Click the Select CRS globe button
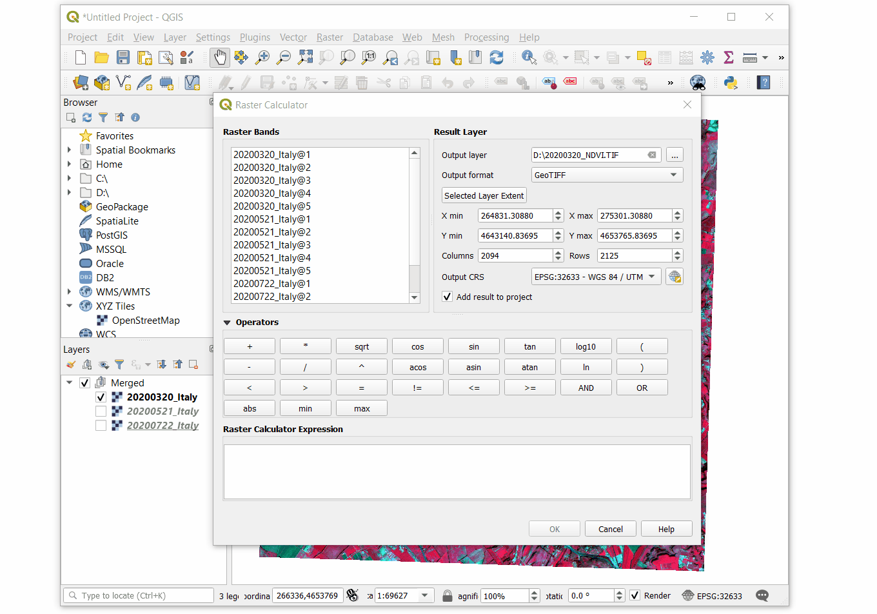This screenshot has width=877, height=614. [675, 277]
